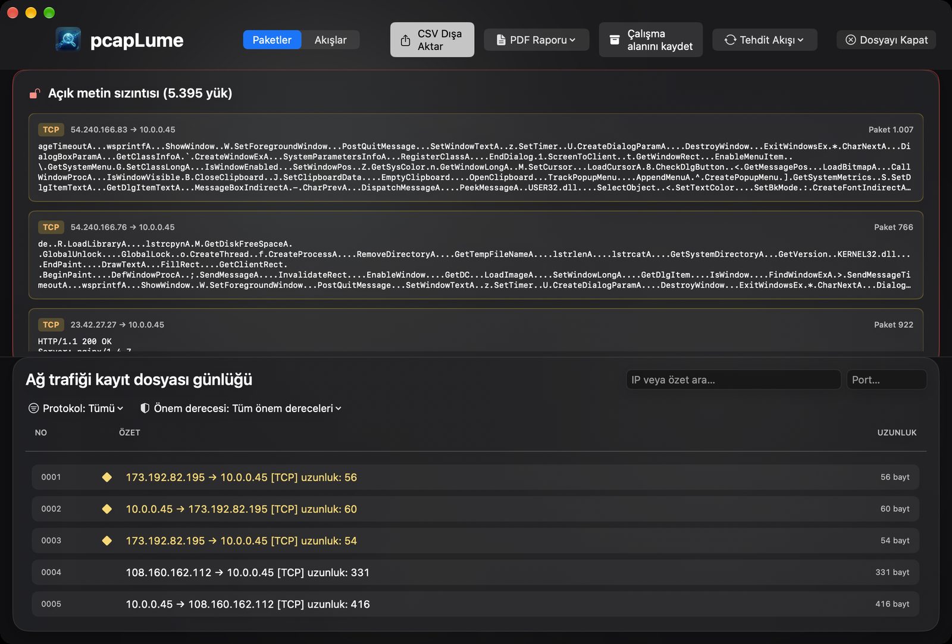Click the Açık metin sızıntısı heading
952x644 pixels.
pyautogui.click(x=140, y=93)
